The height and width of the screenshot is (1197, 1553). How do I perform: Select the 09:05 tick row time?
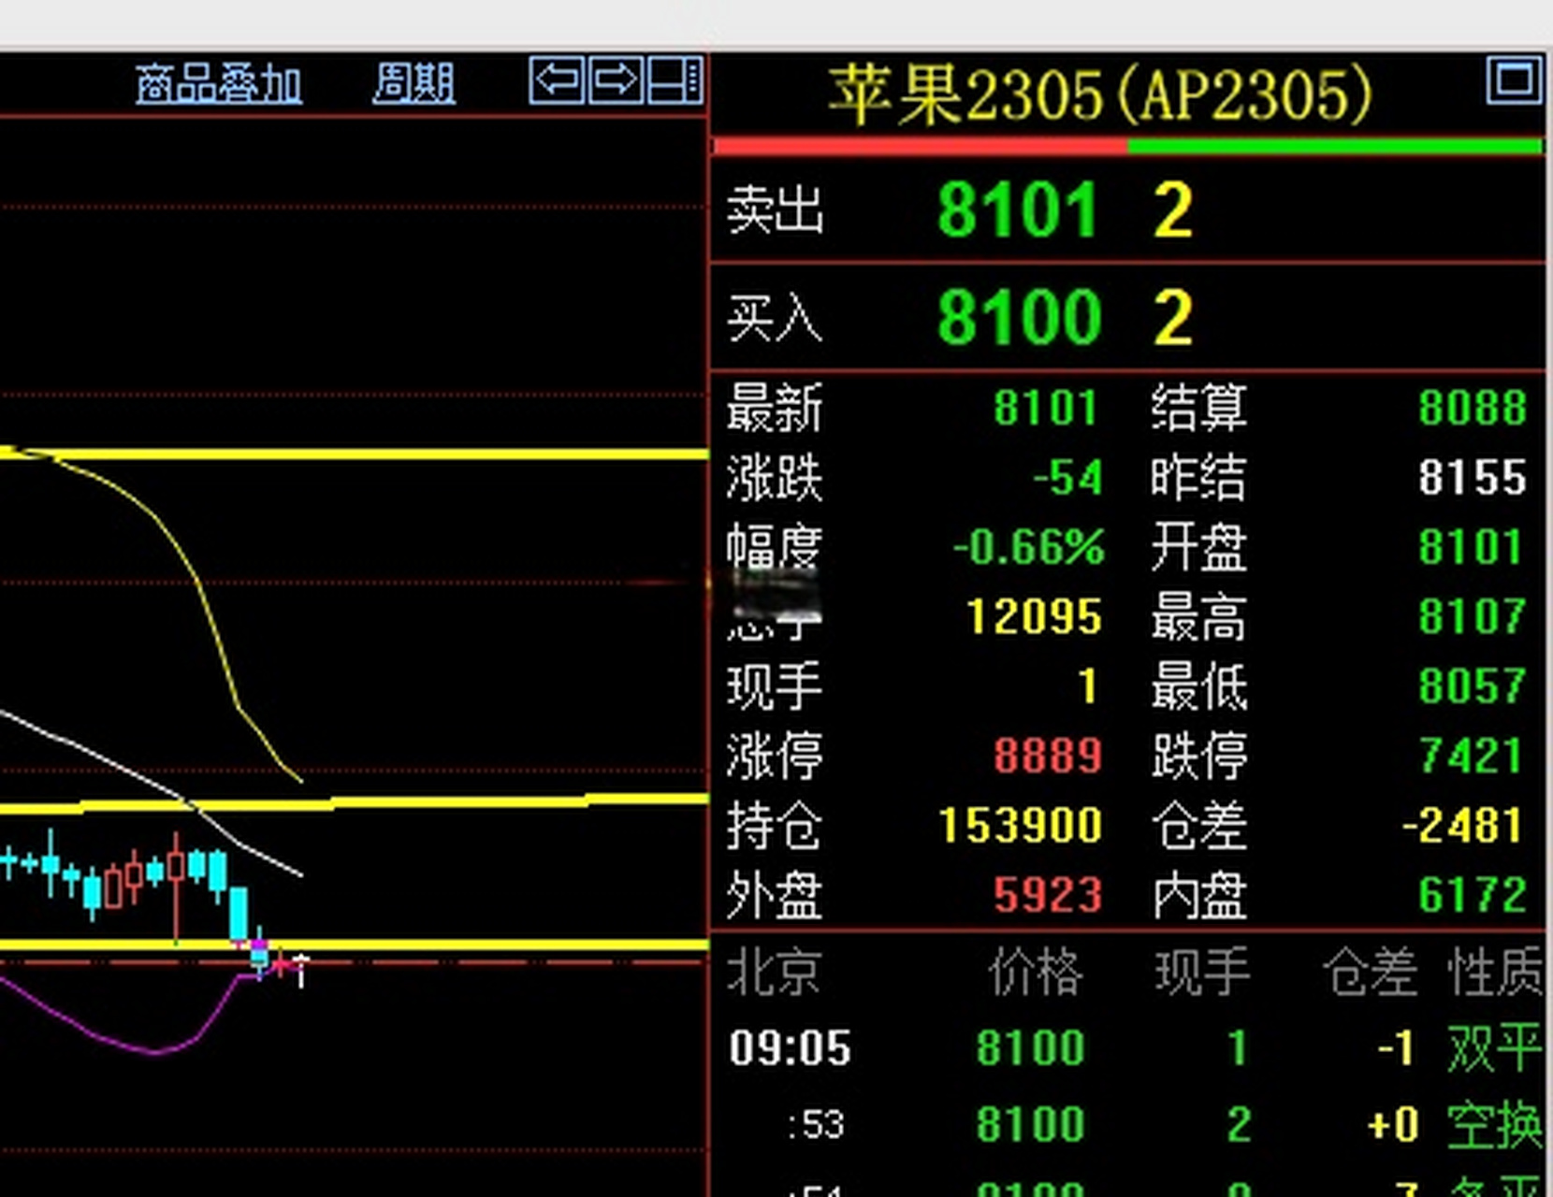point(791,1048)
